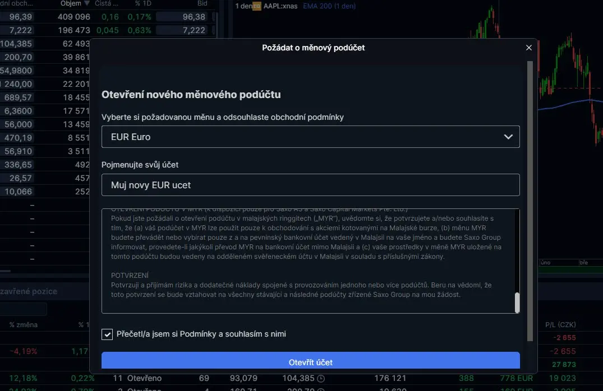603x391 pixels.
Task: Switch to the 'zavřené pozice' tab
Action: pyautogui.click(x=28, y=291)
